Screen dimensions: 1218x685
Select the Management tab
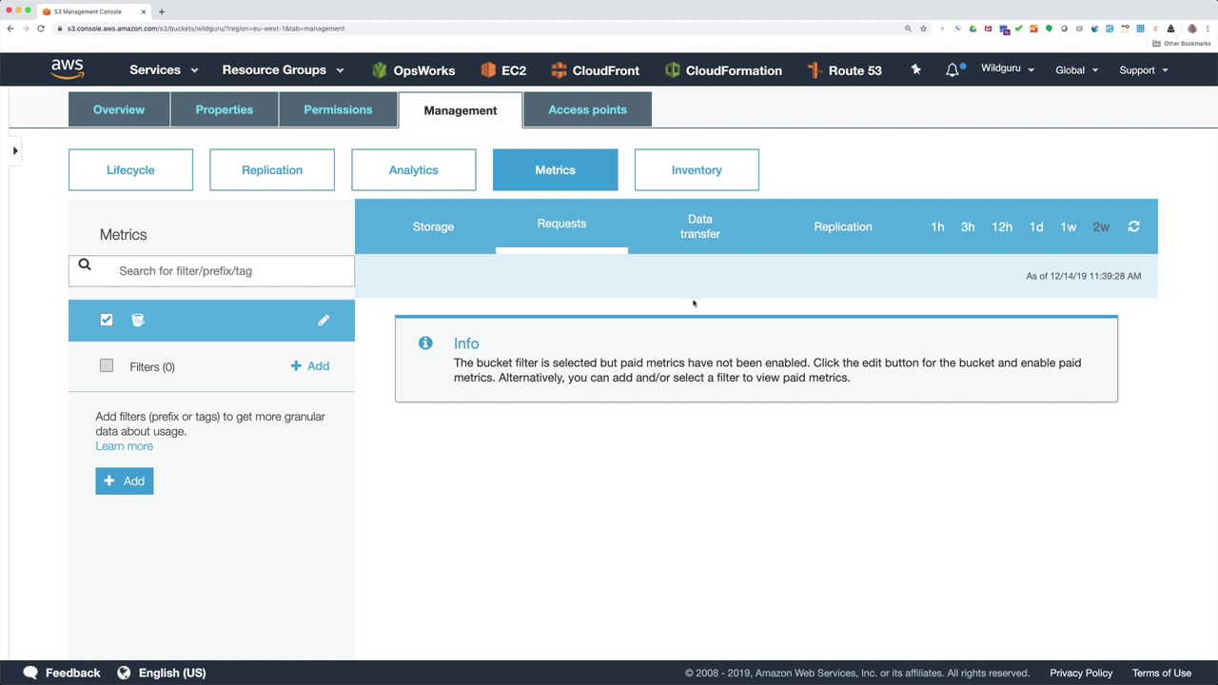(x=461, y=110)
